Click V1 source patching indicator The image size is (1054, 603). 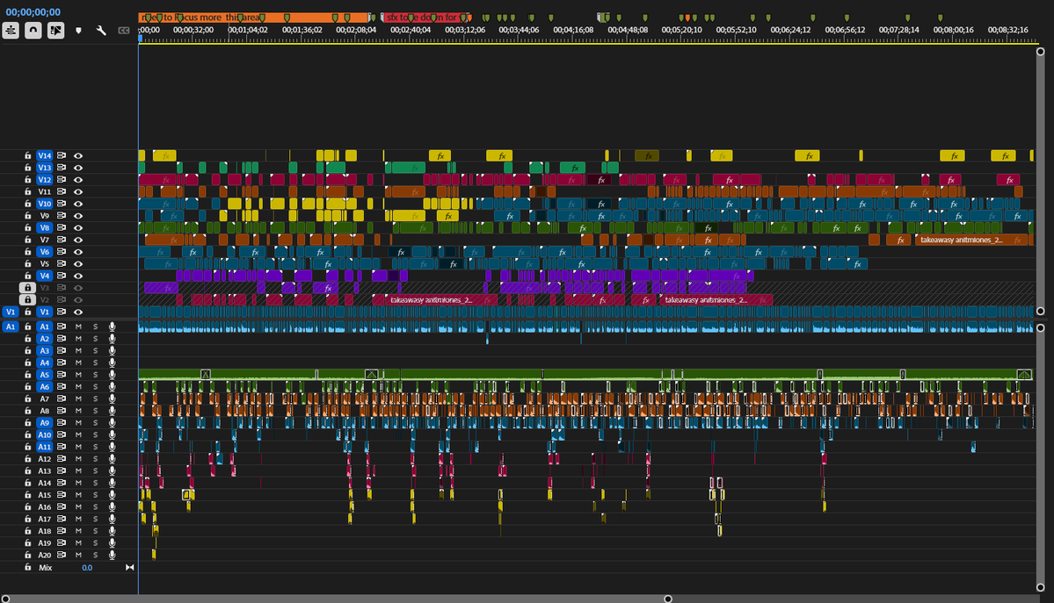[10, 312]
